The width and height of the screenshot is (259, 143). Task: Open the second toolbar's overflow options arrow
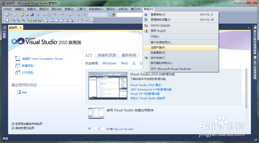pyautogui.click(x=92, y=21)
